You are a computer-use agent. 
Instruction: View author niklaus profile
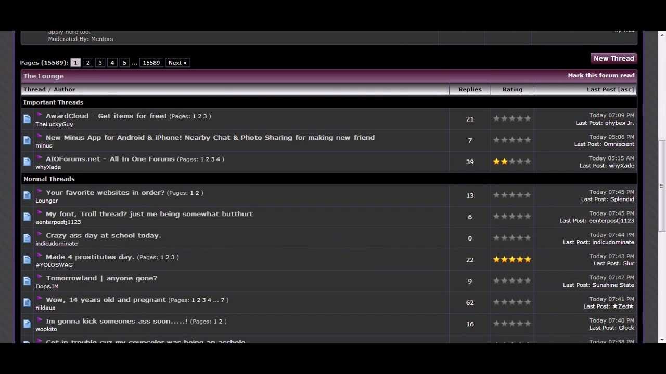tap(45, 308)
